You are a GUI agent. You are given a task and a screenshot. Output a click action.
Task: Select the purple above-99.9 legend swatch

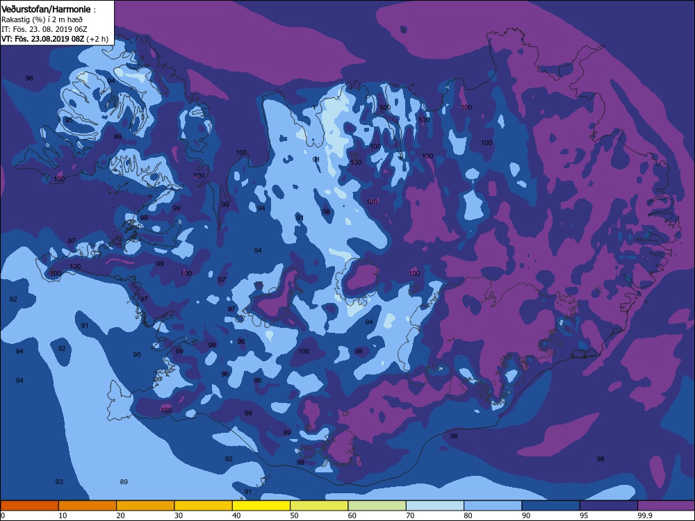(667, 506)
